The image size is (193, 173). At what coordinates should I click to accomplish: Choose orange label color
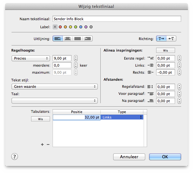point(65,27)
